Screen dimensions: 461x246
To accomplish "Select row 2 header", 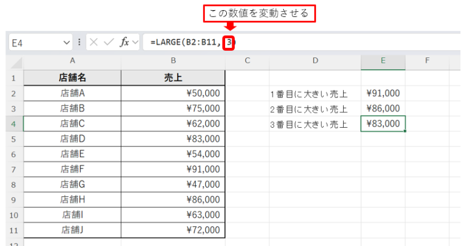I will (x=14, y=94).
